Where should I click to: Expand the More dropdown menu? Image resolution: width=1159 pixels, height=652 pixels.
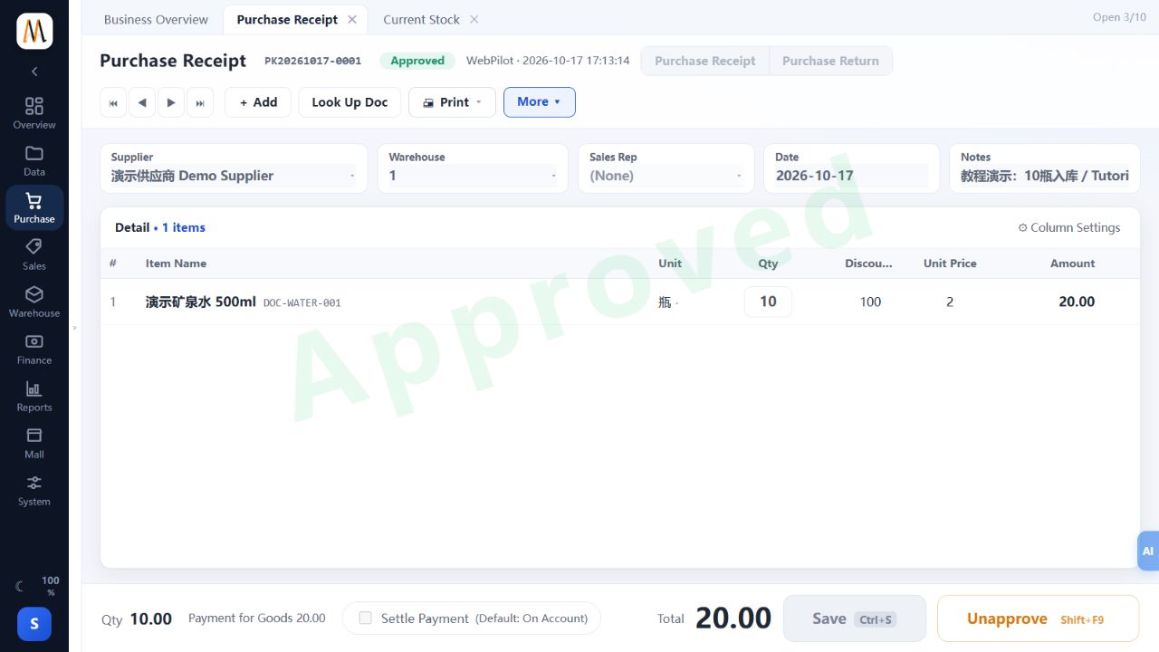(x=540, y=102)
